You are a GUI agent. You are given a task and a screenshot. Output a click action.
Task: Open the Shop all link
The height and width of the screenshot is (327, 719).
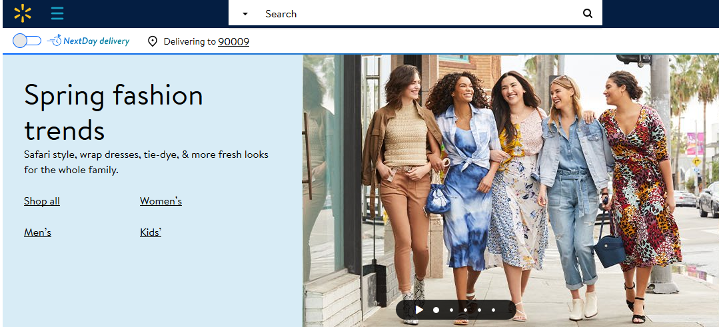[42, 201]
